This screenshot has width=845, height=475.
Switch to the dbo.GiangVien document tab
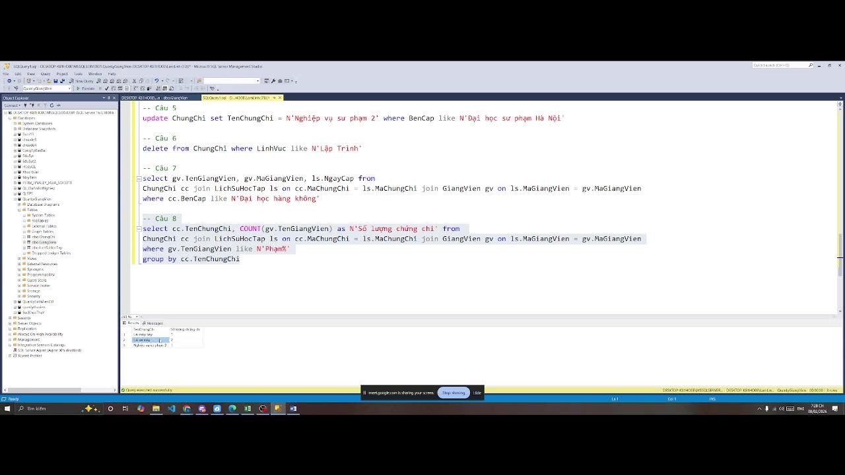point(155,98)
